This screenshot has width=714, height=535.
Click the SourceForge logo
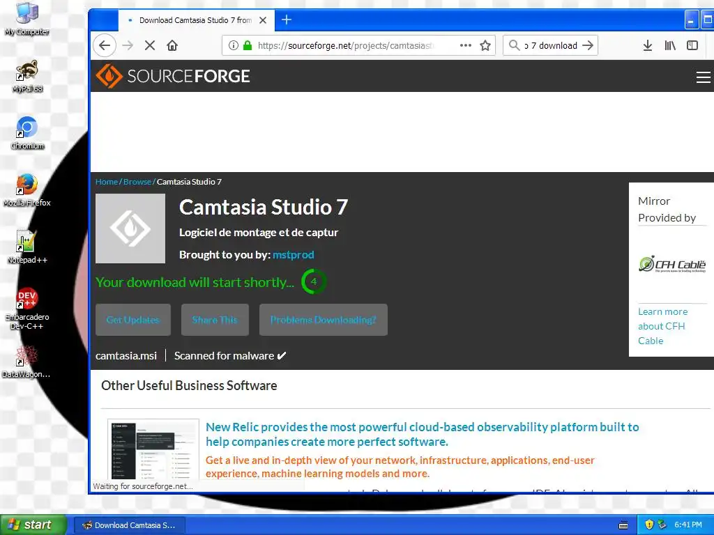[173, 76]
